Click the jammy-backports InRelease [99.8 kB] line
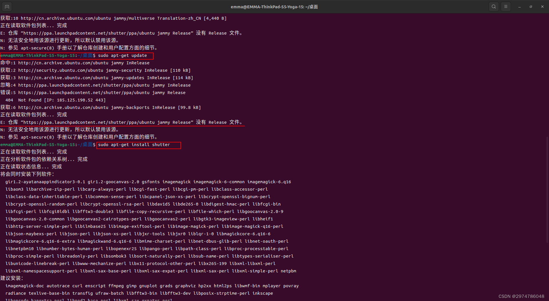The height and width of the screenshot is (301, 549). click(x=101, y=107)
